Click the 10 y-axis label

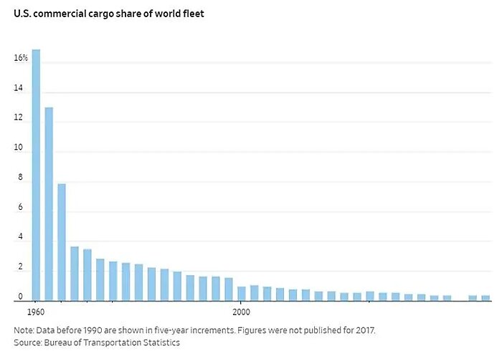pyautogui.click(x=18, y=148)
